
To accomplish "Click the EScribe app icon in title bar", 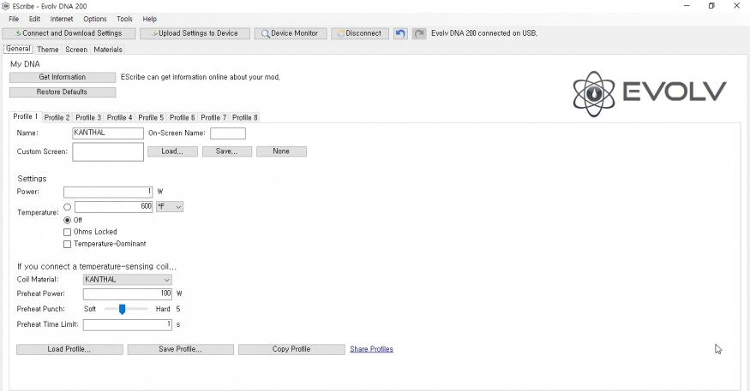I will [5, 6].
